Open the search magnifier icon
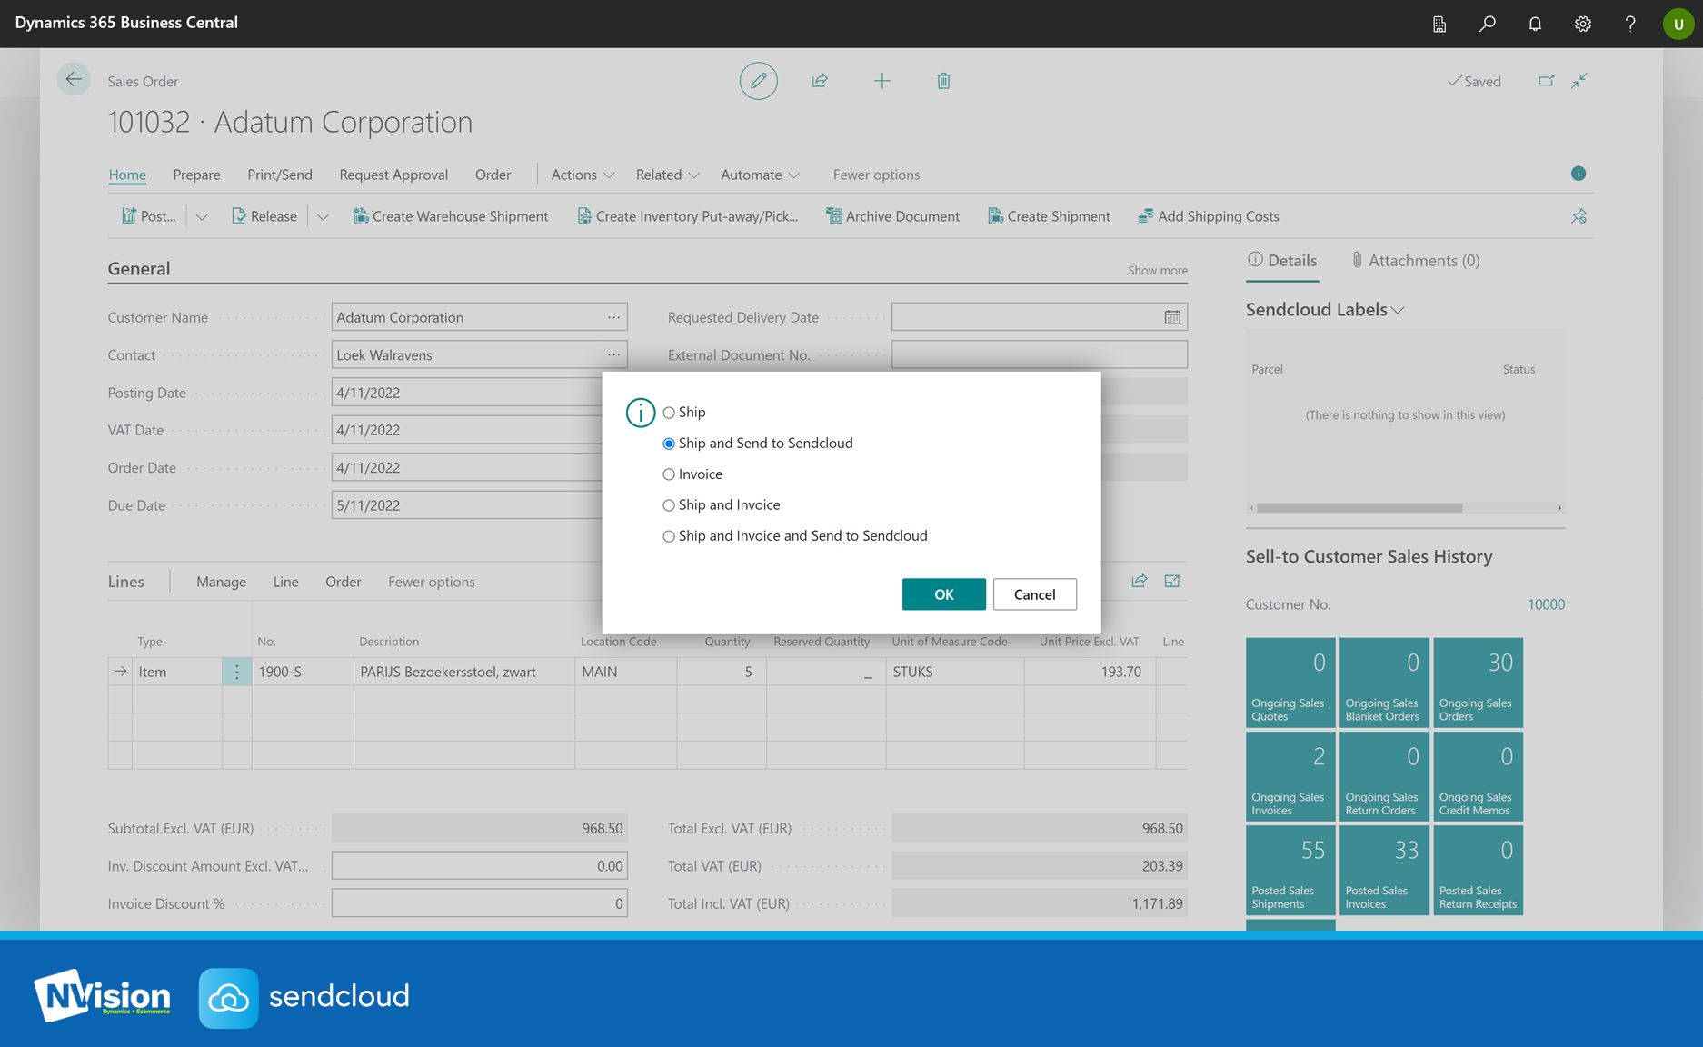Screen dimensions: 1703x1047 [1487, 24]
